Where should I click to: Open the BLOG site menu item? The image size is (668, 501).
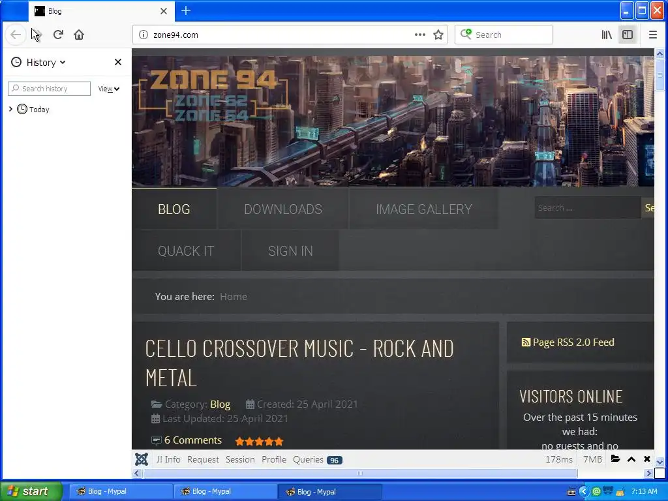pos(174,209)
